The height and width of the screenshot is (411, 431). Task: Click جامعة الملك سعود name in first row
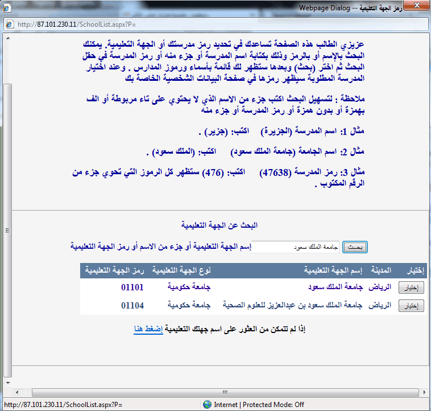click(335, 287)
